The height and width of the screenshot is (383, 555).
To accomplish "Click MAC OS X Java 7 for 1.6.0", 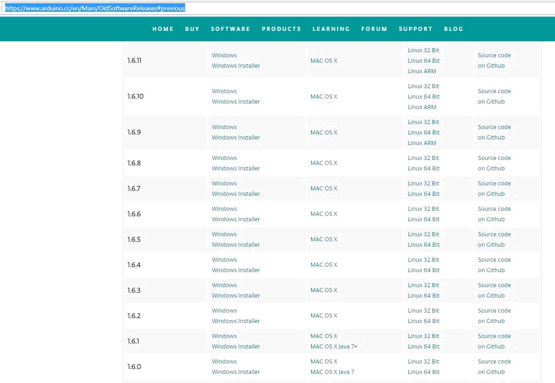I will 332,372.
